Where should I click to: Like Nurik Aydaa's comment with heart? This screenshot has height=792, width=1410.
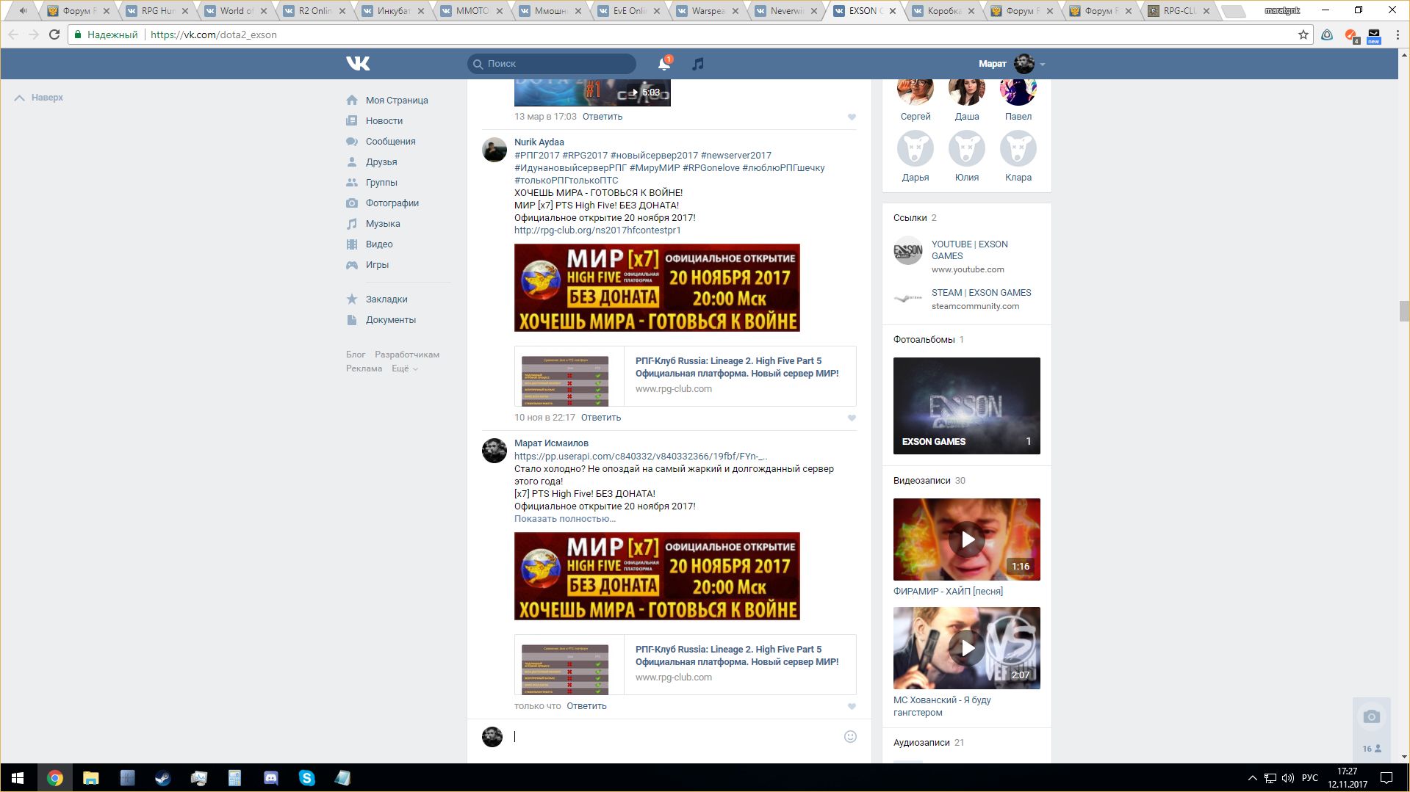click(852, 418)
